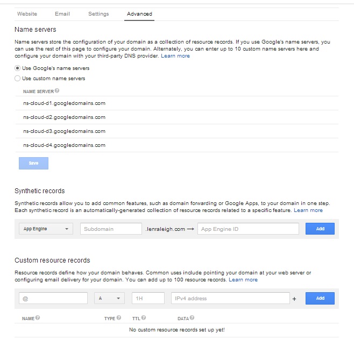Click help icon beside TYPE column header
Viewport: 354px width, 339px height.
(x=119, y=317)
